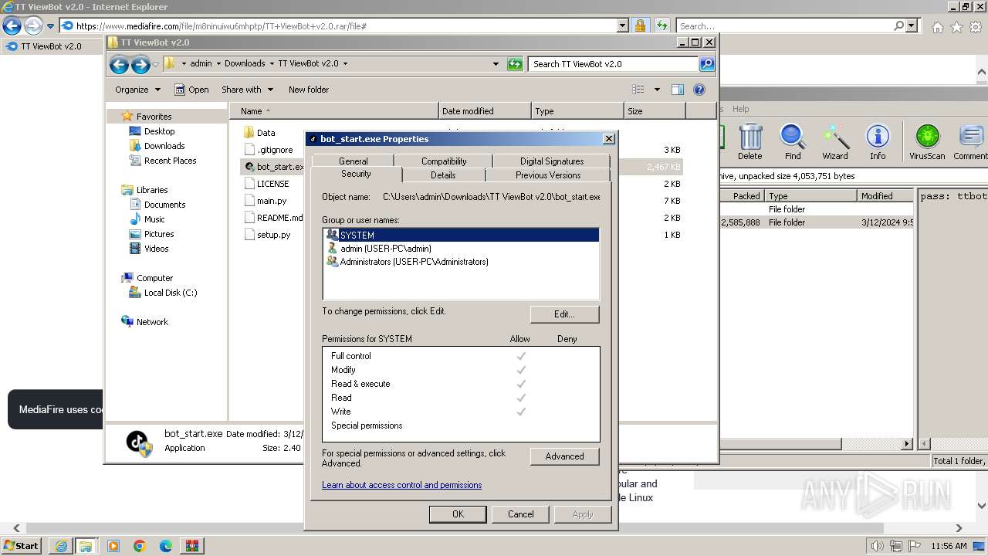Select the TT ViewBot v2.0 browser tab

tap(50, 46)
